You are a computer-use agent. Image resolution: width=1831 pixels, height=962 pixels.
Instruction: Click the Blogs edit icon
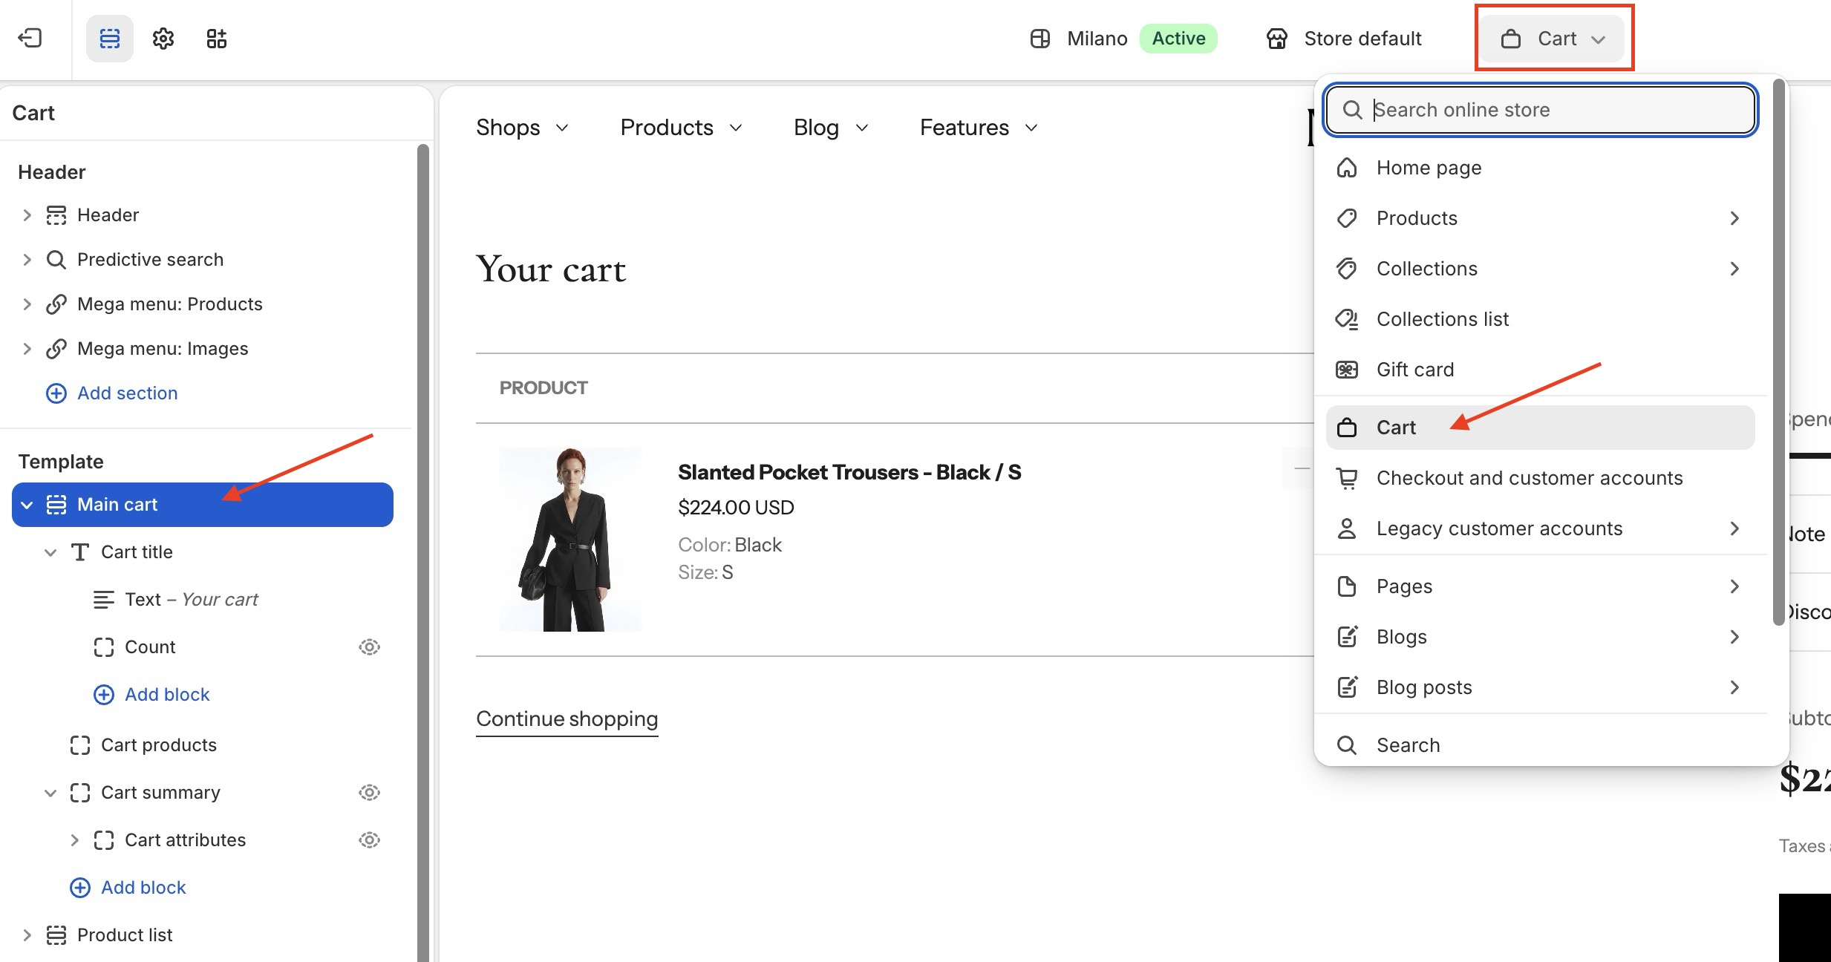pyautogui.click(x=1347, y=637)
